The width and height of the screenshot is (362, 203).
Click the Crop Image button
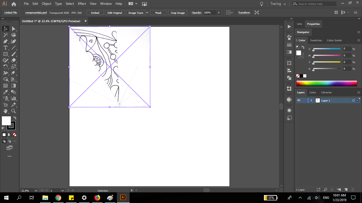tap(178, 13)
